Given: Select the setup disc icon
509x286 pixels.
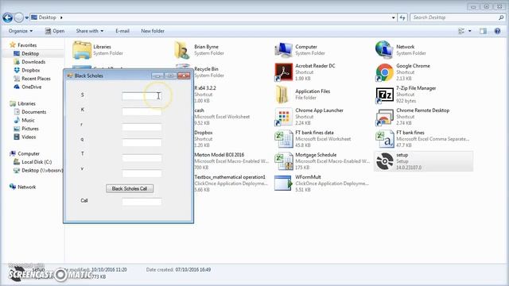Looking at the screenshot, I should 384,161.
